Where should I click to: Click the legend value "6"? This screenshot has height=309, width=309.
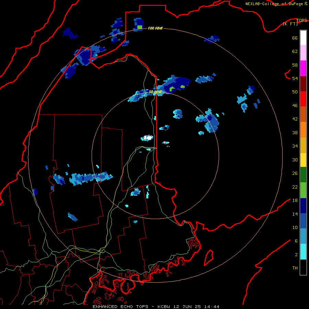click(x=296, y=241)
